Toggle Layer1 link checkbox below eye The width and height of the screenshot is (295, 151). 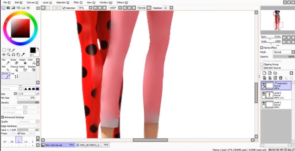pyautogui.click(x=264, y=107)
